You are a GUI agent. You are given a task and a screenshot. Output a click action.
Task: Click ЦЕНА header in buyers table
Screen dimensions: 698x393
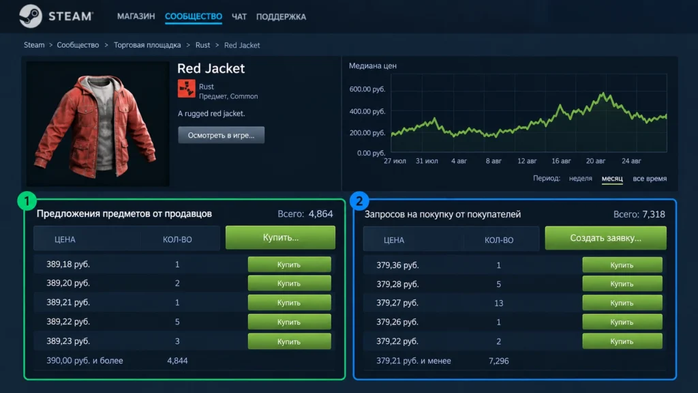tap(394, 239)
